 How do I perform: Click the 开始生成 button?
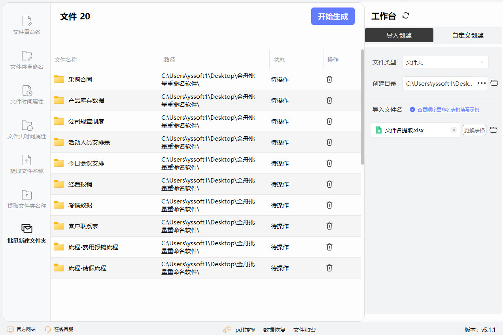[333, 17]
